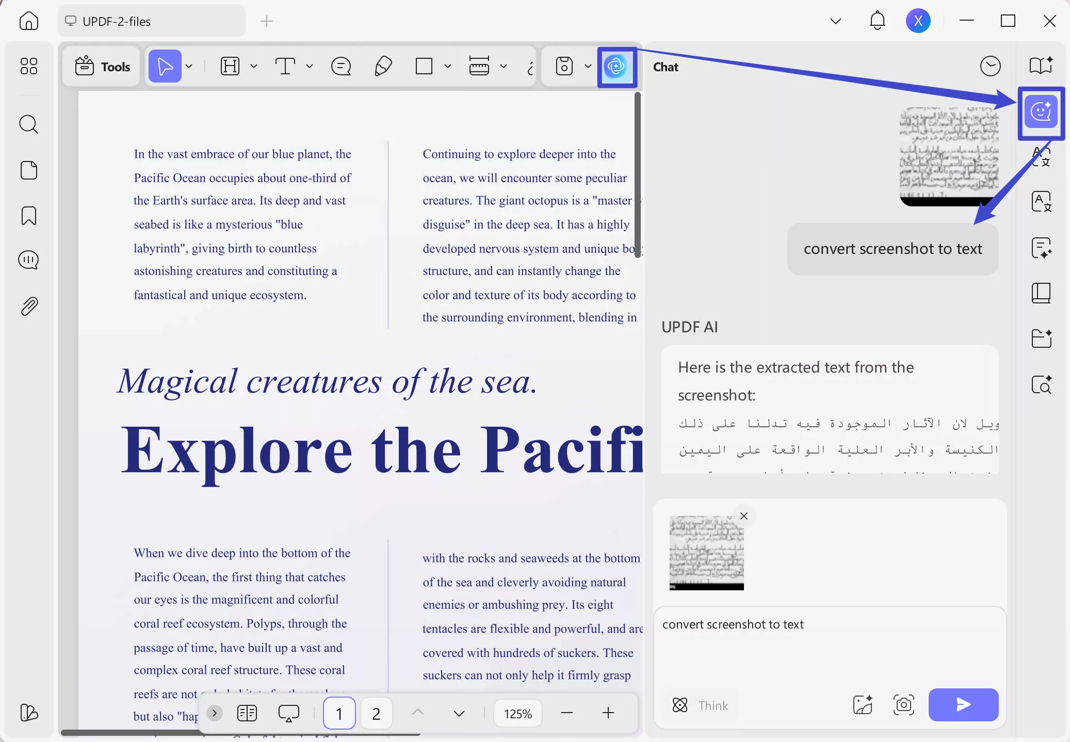Remove the attached screenshot thumbnail
Image resolution: width=1070 pixels, height=742 pixels.
pyautogui.click(x=743, y=516)
